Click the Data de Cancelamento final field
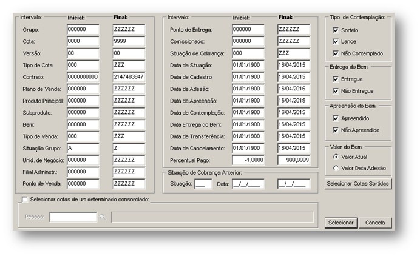The height and width of the screenshot is (256, 420). [x=294, y=148]
